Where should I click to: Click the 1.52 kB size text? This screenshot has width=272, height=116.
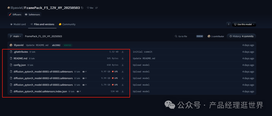[x=114, y=52]
